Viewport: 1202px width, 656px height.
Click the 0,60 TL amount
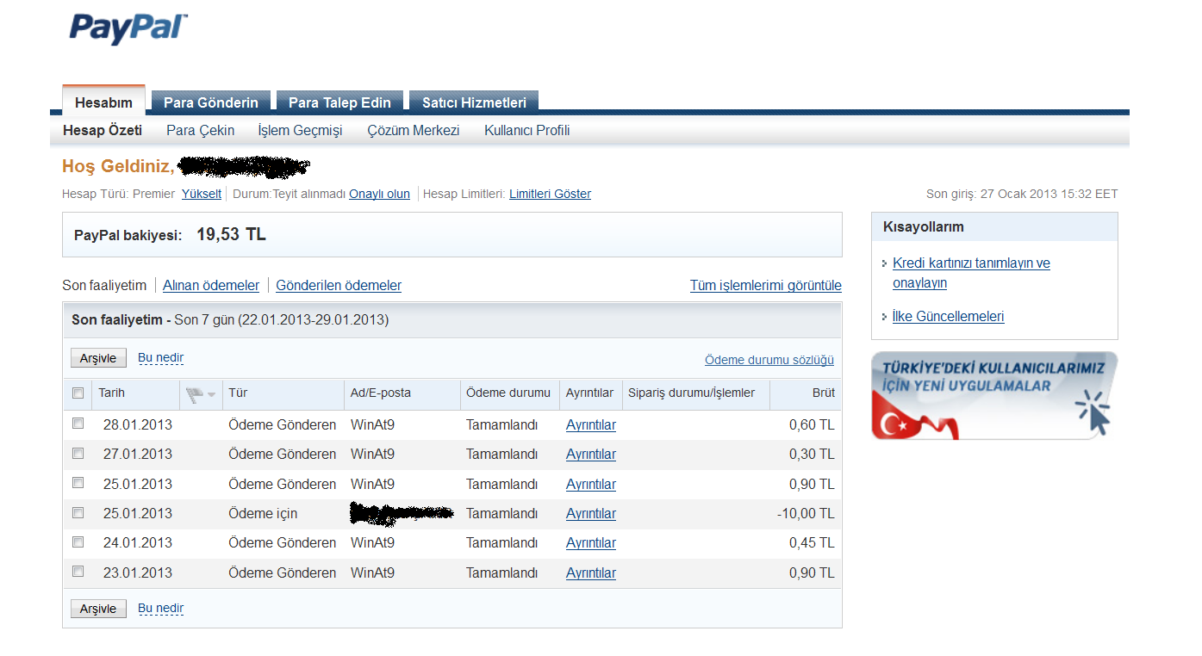coord(812,424)
